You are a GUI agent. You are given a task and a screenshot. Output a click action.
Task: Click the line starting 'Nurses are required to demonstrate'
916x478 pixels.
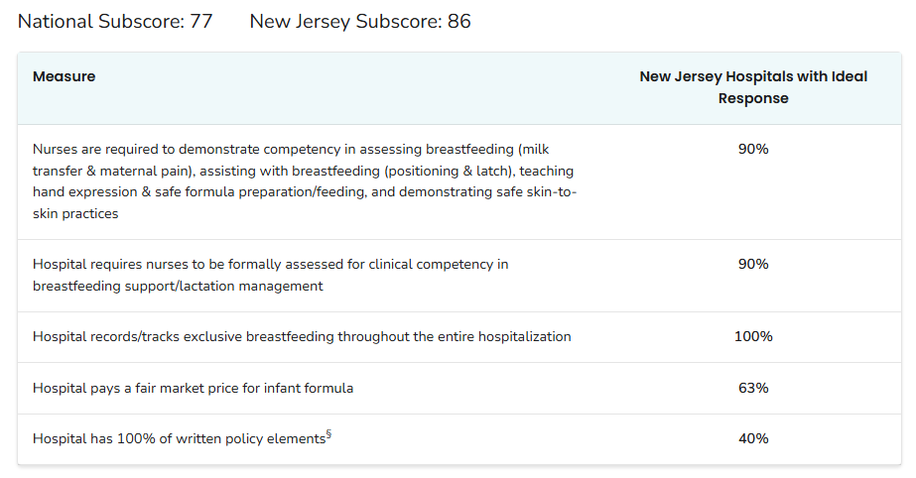287,150
